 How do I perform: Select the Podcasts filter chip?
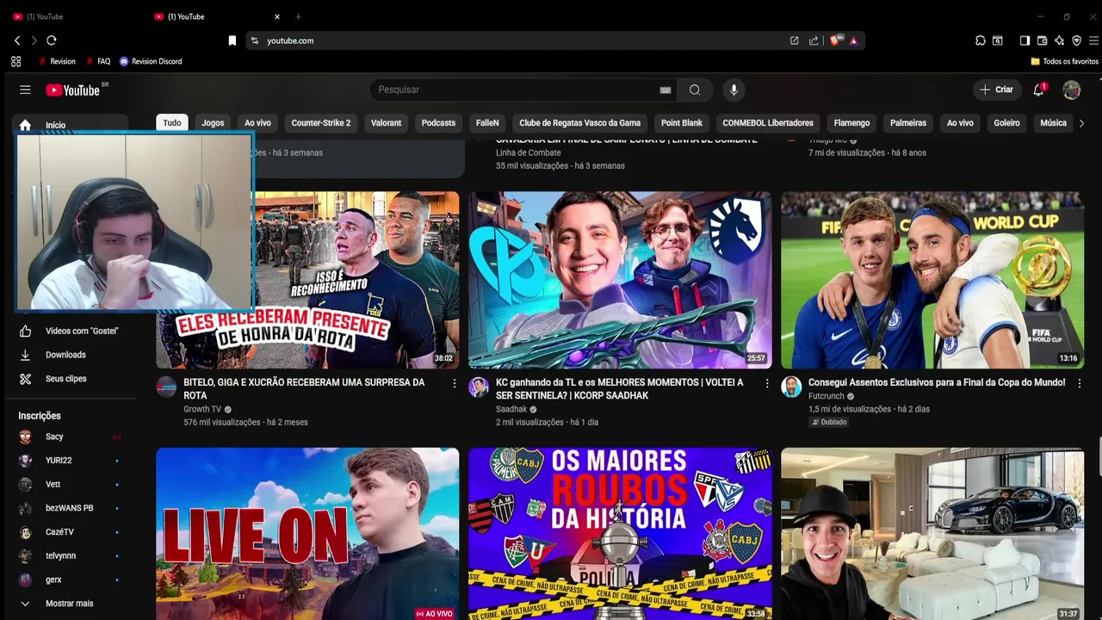[x=438, y=123]
